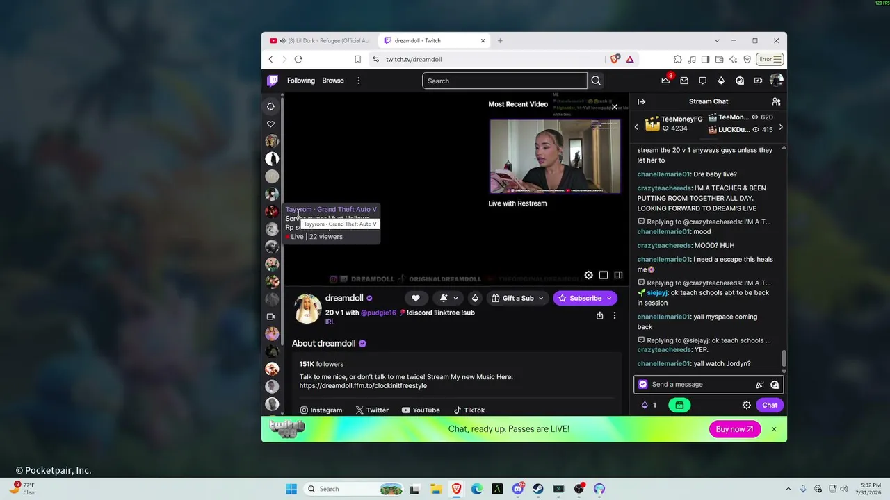Open the IRL category link
This screenshot has height=500, width=890.
[x=330, y=322]
